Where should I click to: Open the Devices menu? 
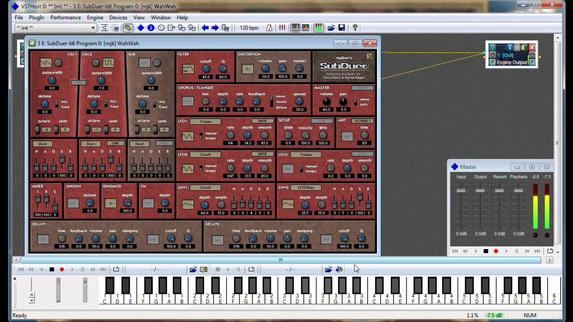tap(118, 17)
